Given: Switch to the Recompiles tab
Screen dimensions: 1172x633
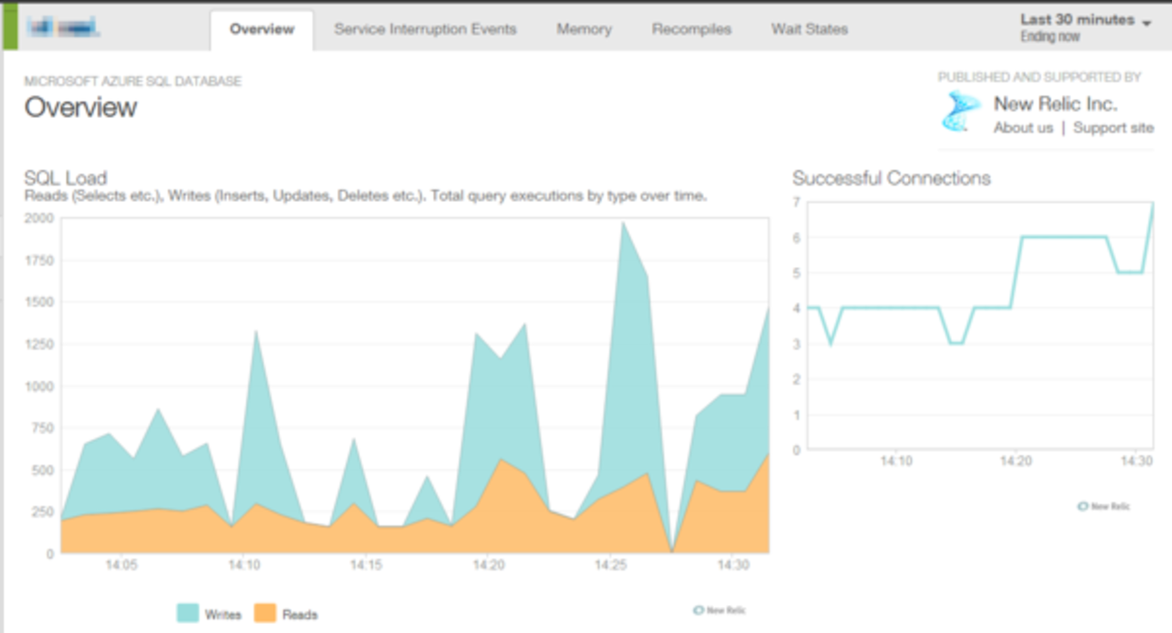Looking at the screenshot, I should click(x=691, y=30).
